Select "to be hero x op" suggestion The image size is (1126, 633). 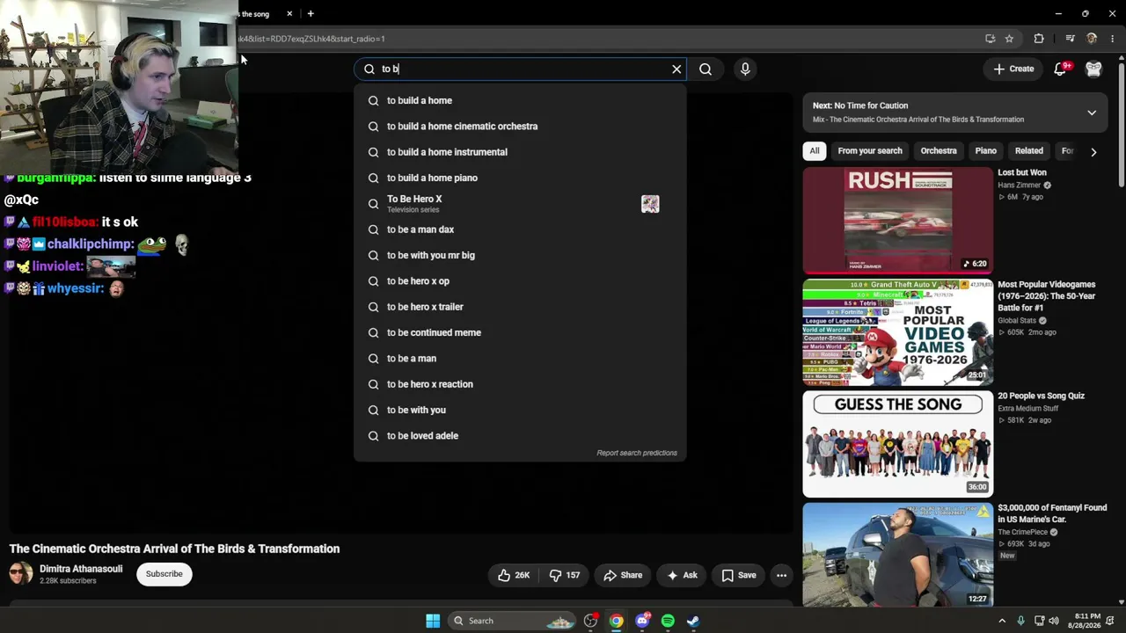click(x=520, y=280)
